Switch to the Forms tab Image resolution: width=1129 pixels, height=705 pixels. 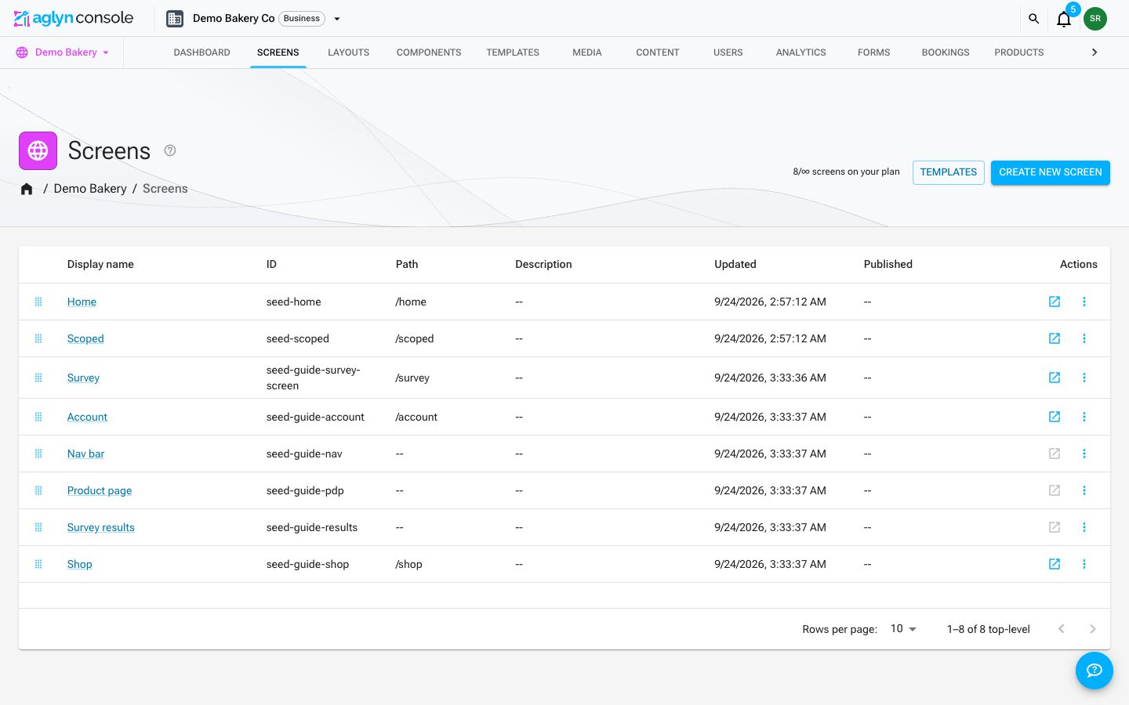point(874,52)
